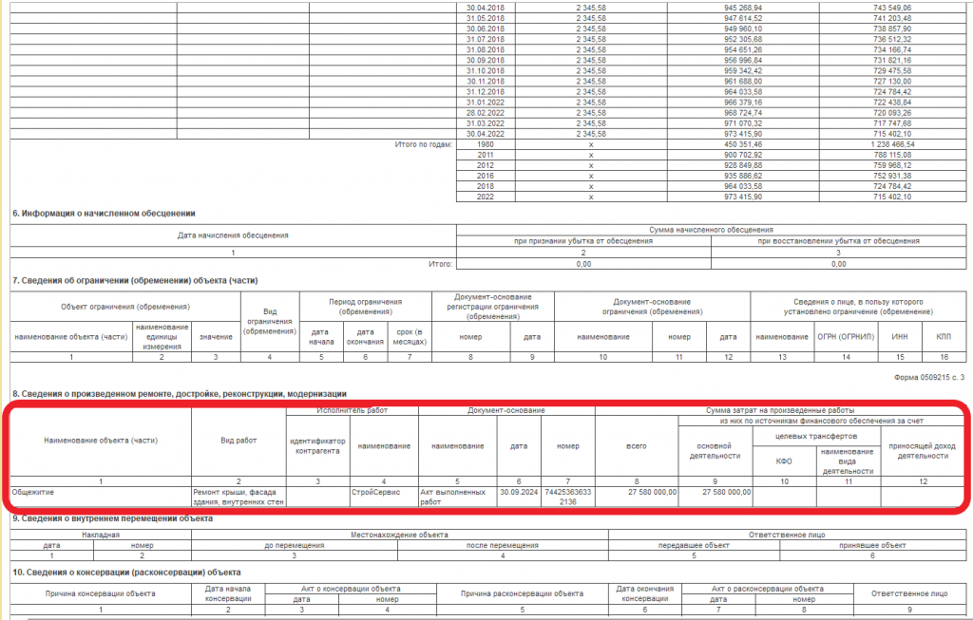Click heading '8. Сведения о произведенном ремонте'
973x620 pixels.
tap(180, 394)
